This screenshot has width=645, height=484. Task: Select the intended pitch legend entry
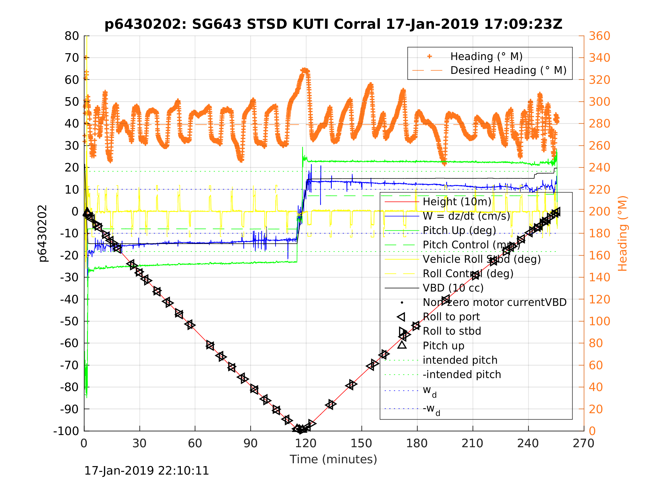tap(460, 360)
